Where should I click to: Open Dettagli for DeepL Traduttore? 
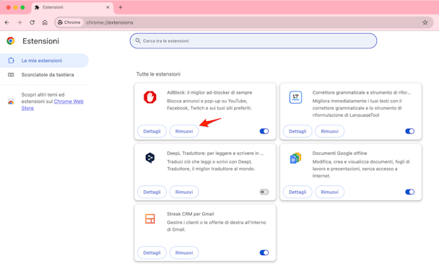tap(152, 192)
